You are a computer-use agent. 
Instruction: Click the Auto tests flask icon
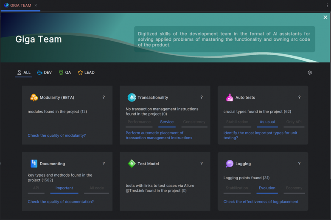(230, 98)
